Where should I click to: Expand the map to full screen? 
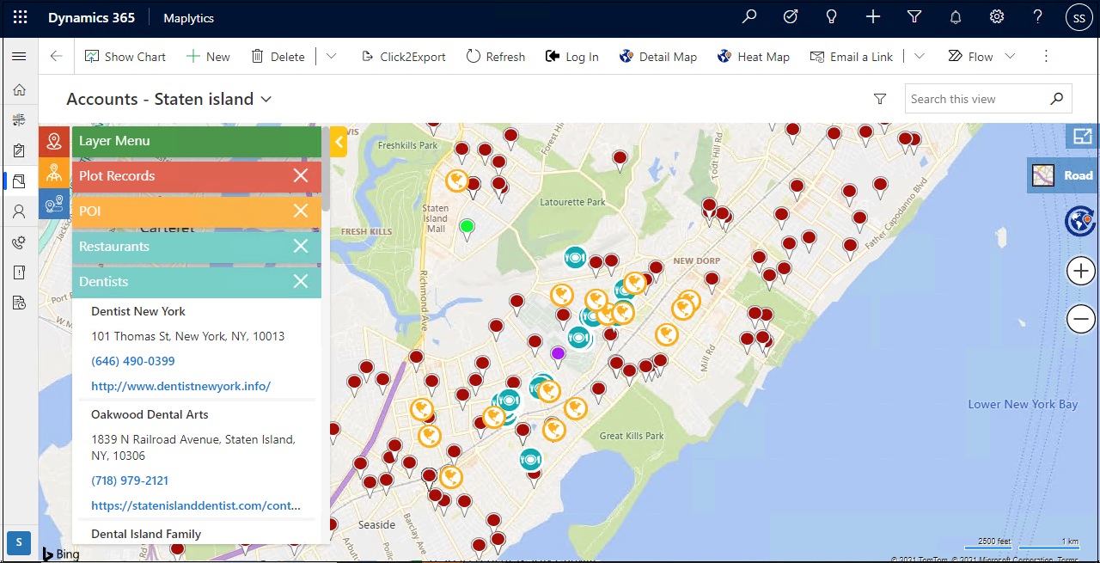click(1082, 136)
